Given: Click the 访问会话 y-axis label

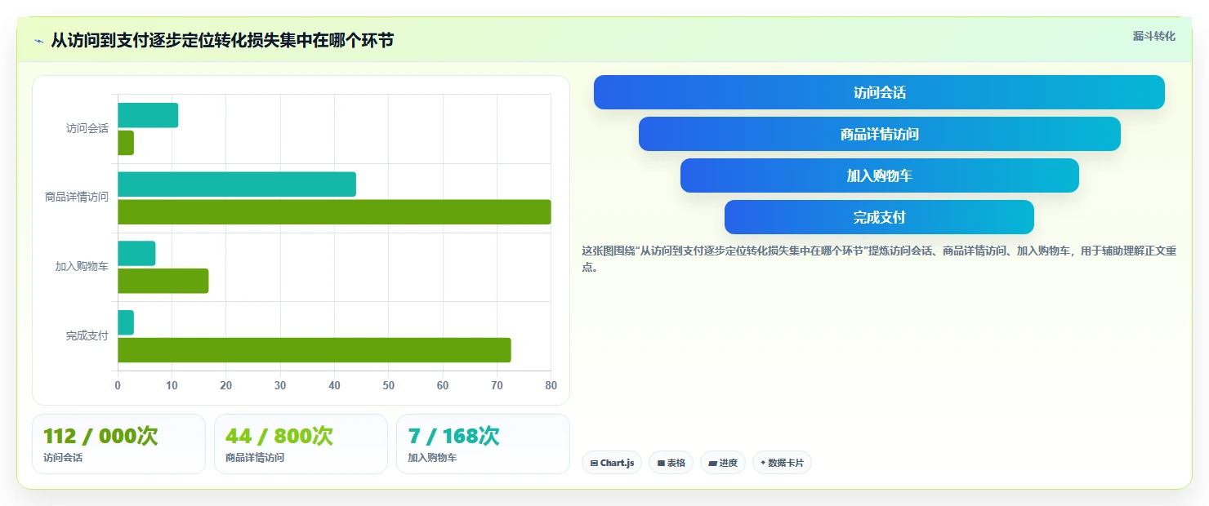Looking at the screenshot, I should pos(87,129).
